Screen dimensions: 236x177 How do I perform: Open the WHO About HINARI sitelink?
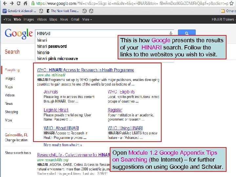coord(61,128)
